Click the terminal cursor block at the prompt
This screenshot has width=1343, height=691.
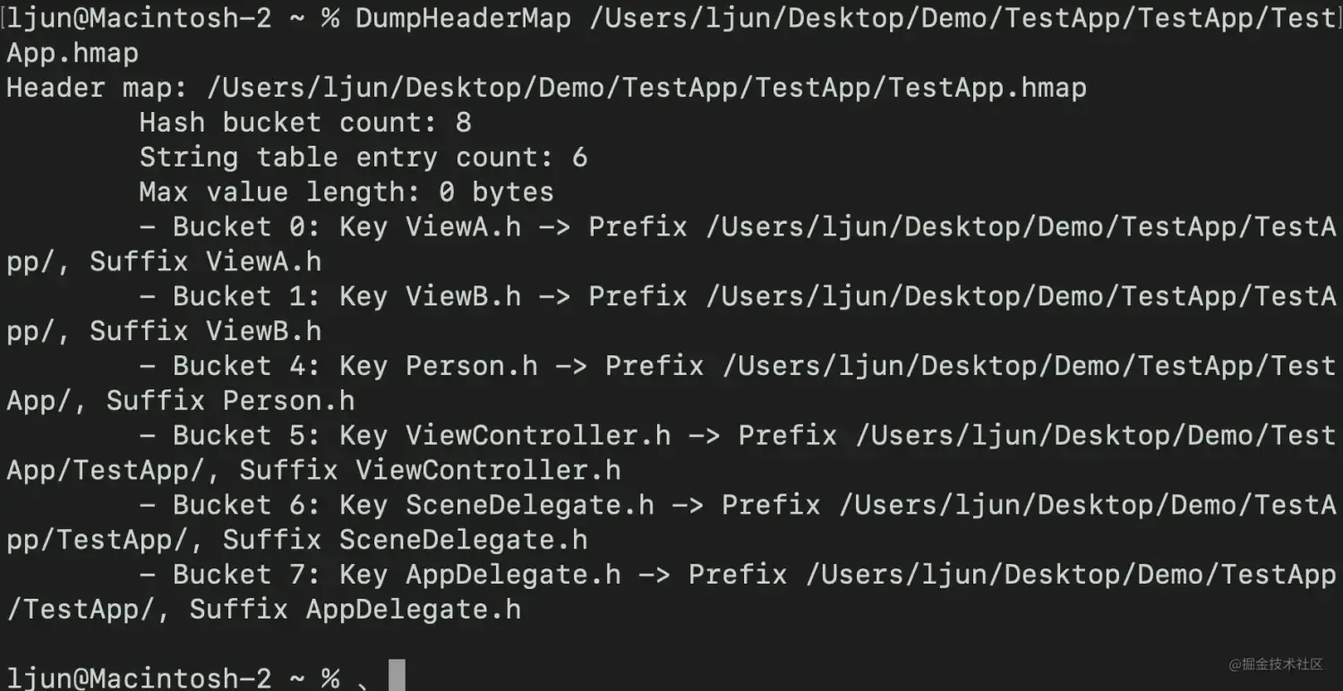397,676
